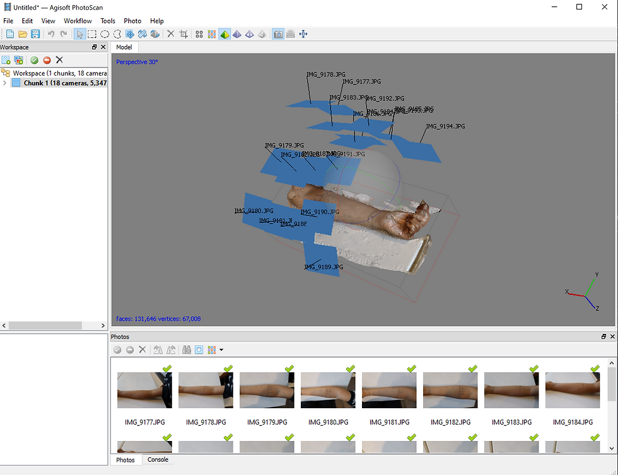Activate the Rotate Object tool
This screenshot has width=618, height=475.
[155, 34]
